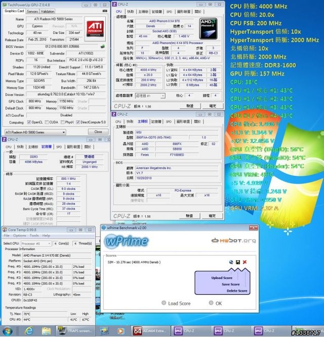Click the Core Temp Model field
The height and width of the screenshot is (337, 324).
tap(57, 255)
